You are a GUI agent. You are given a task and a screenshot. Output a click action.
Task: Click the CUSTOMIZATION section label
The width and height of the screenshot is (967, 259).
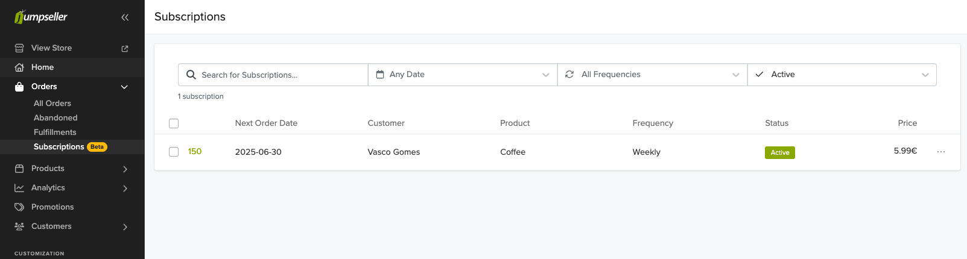click(x=39, y=254)
